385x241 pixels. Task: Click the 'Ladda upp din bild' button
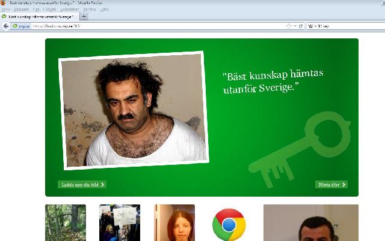coord(82,185)
